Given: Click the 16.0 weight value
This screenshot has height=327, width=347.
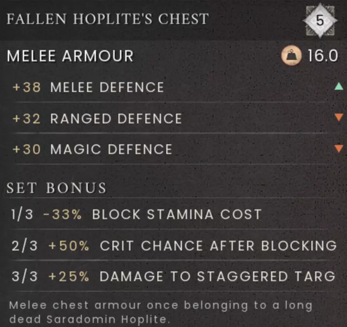Looking at the screenshot, I should [322, 57].
